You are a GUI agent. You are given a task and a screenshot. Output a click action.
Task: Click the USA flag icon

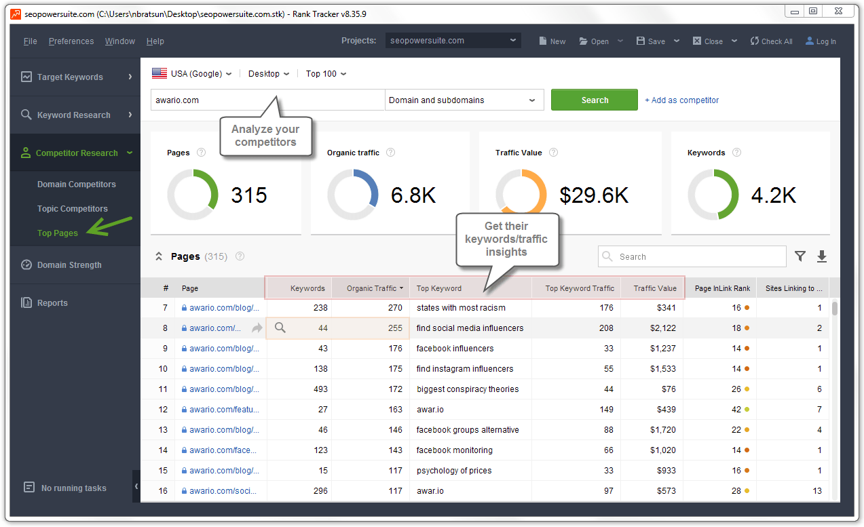click(x=159, y=73)
